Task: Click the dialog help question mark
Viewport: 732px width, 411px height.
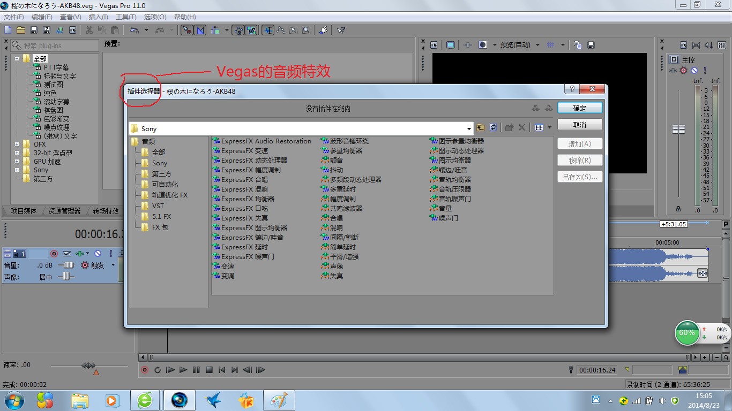Action: [x=572, y=89]
